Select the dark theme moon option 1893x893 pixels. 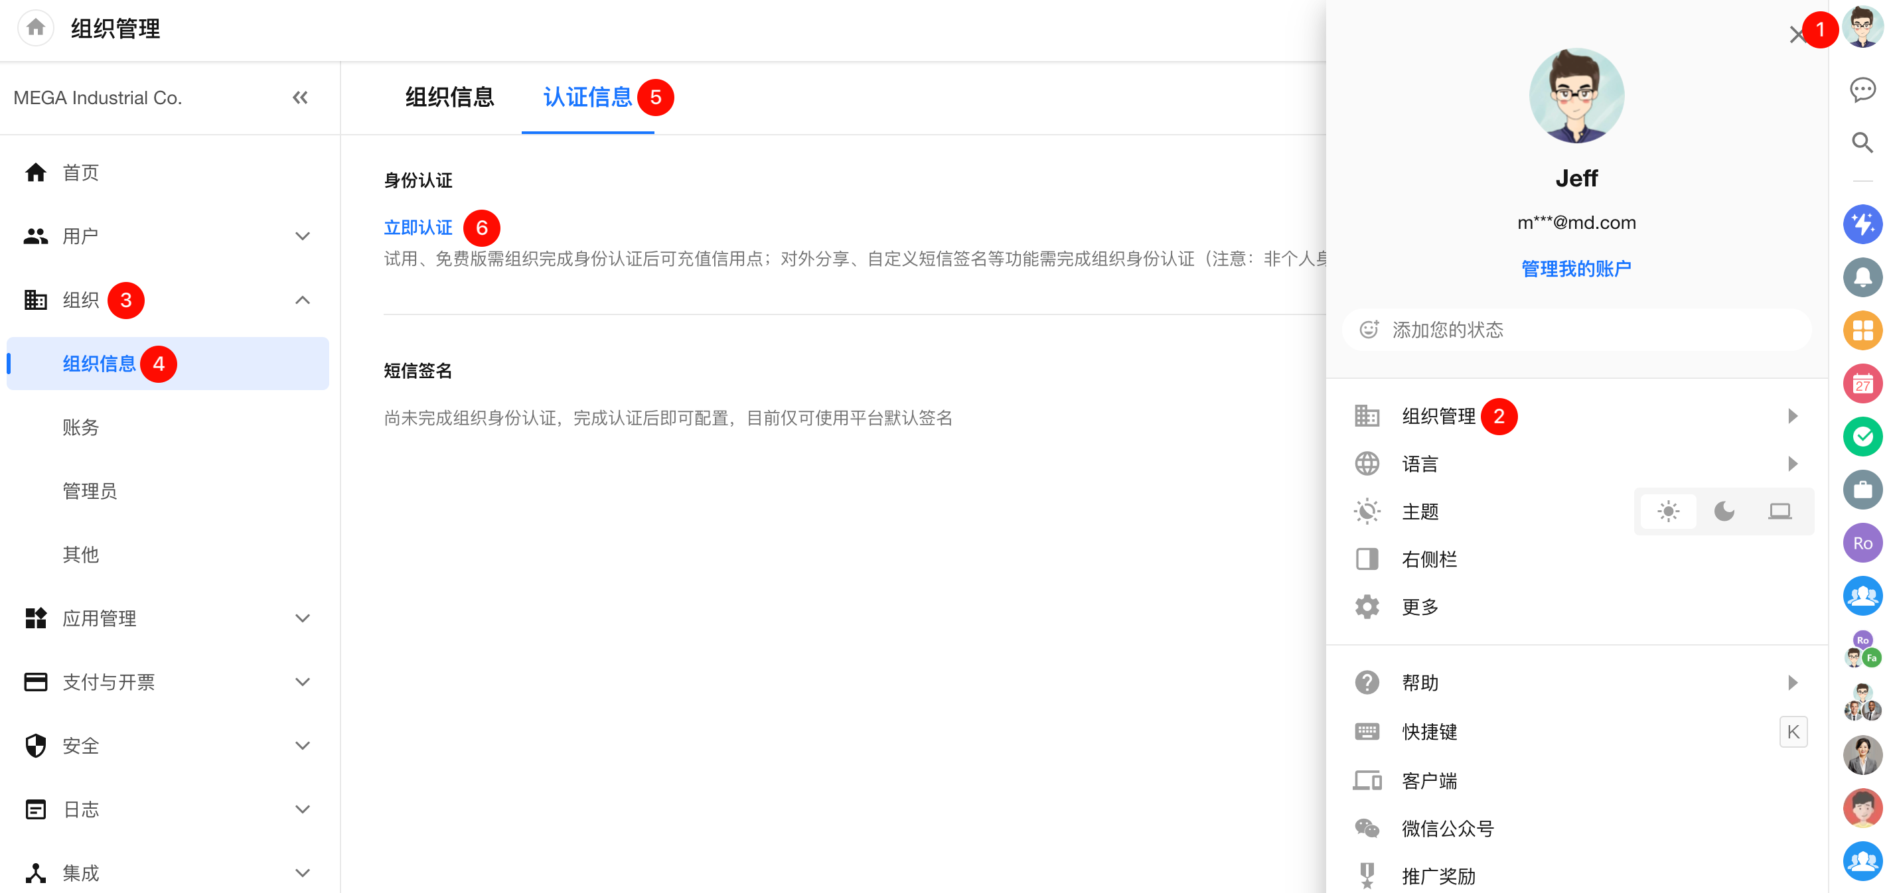(x=1724, y=511)
